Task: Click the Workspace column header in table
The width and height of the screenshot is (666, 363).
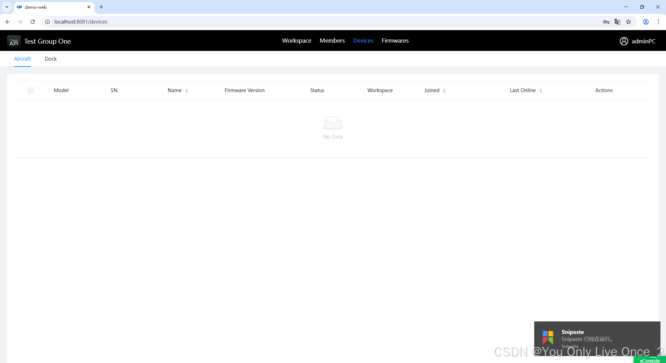Action: tap(380, 90)
